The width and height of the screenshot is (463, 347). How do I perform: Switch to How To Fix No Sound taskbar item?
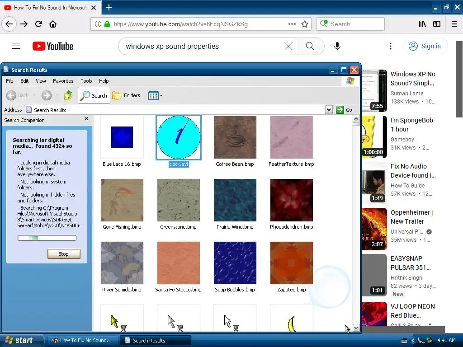(x=82, y=340)
